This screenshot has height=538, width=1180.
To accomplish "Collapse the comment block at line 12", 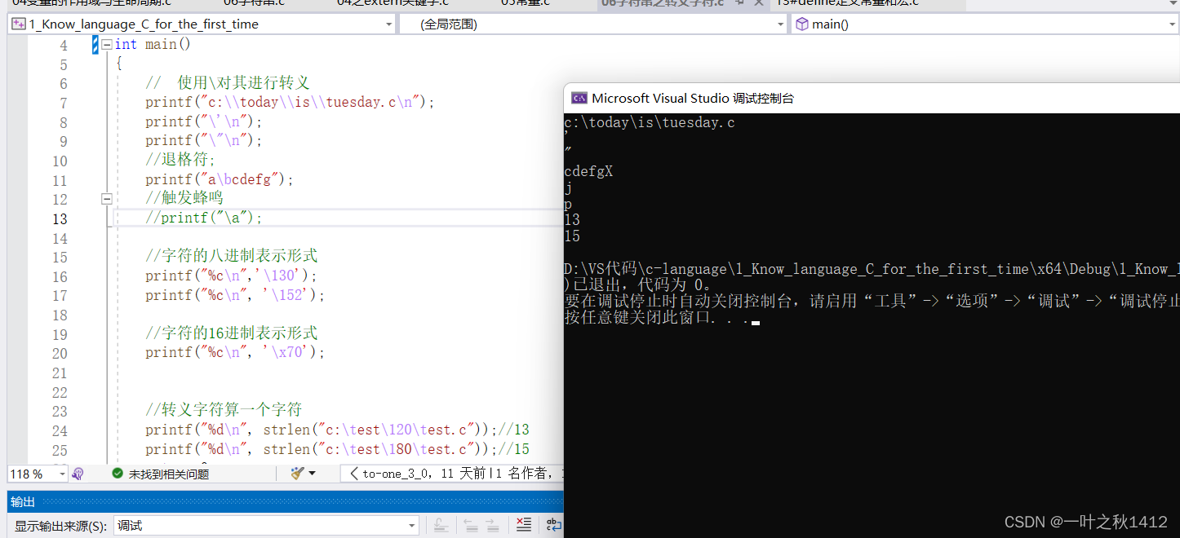I will click(106, 198).
